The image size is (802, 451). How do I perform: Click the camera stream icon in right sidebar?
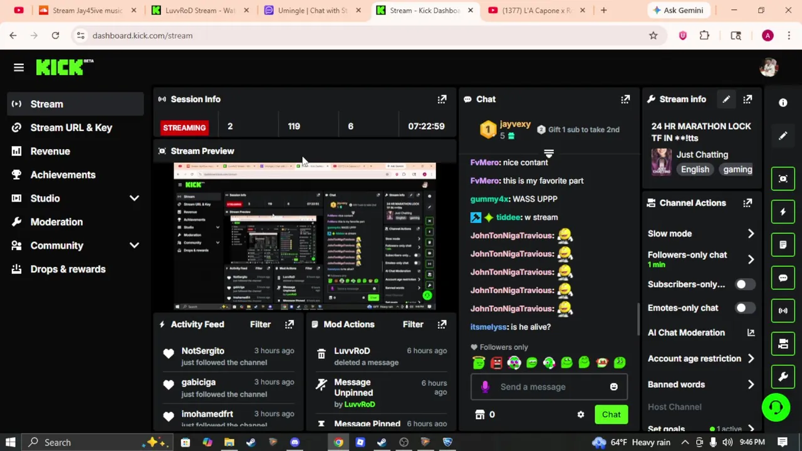pos(783,343)
